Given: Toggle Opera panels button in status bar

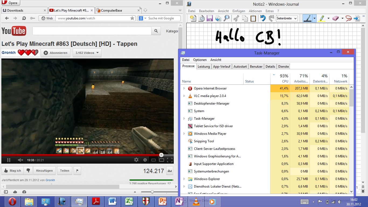Looking at the screenshot, I should tap(6, 192).
